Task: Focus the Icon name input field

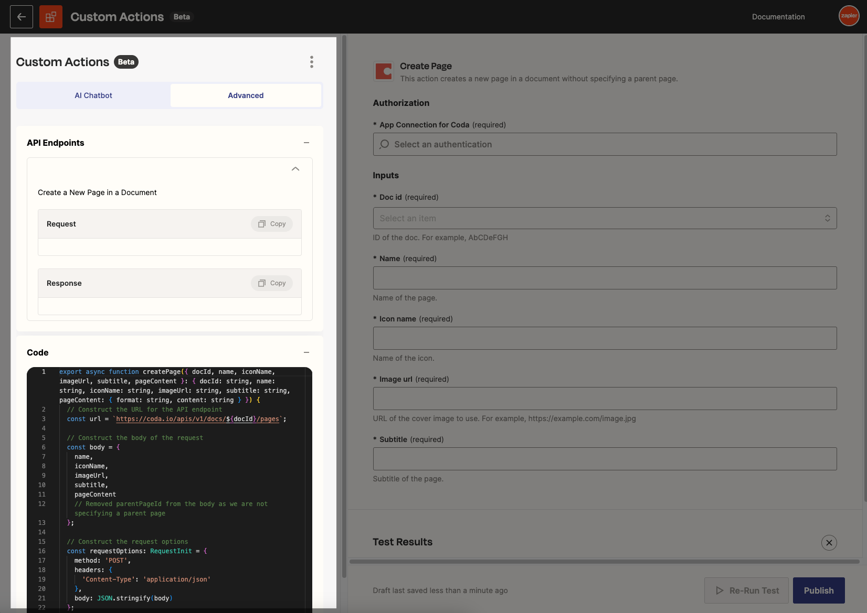Action: [605, 338]
